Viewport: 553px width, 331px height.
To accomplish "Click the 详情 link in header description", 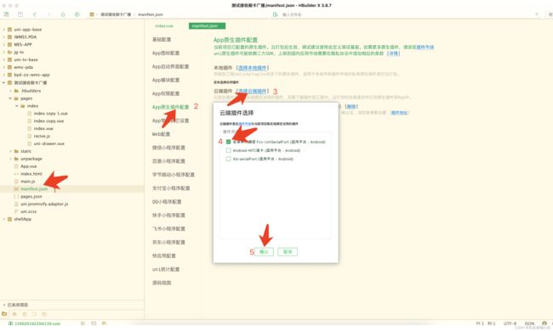I will [x=394, y=53].
